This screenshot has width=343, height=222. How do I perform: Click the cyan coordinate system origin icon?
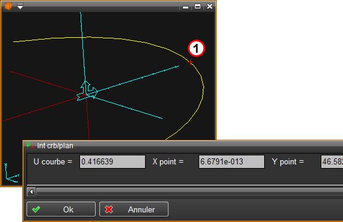87,91
